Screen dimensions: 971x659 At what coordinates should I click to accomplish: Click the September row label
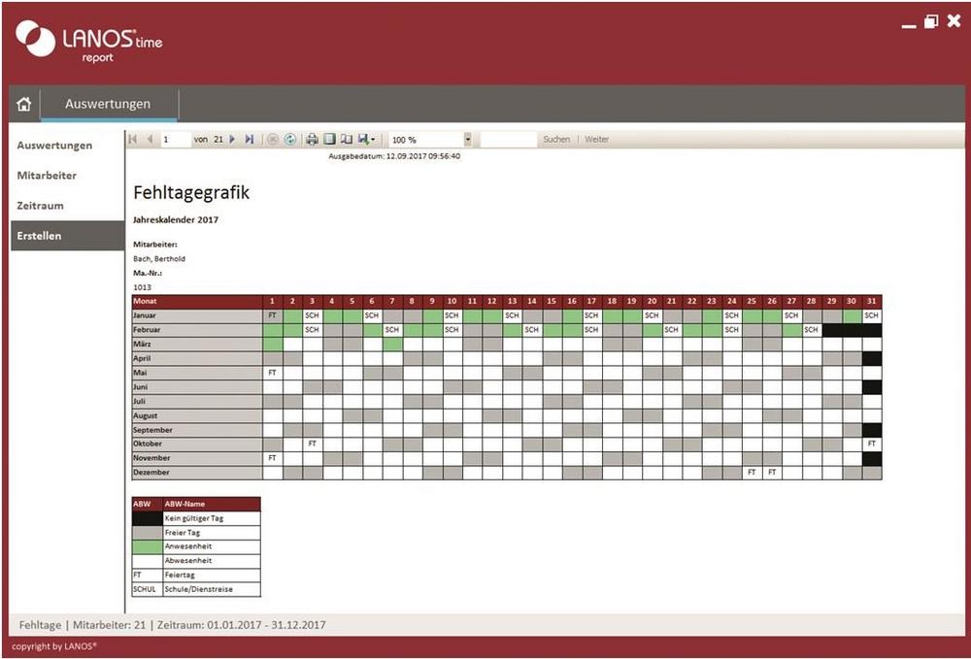coord(197,430)
